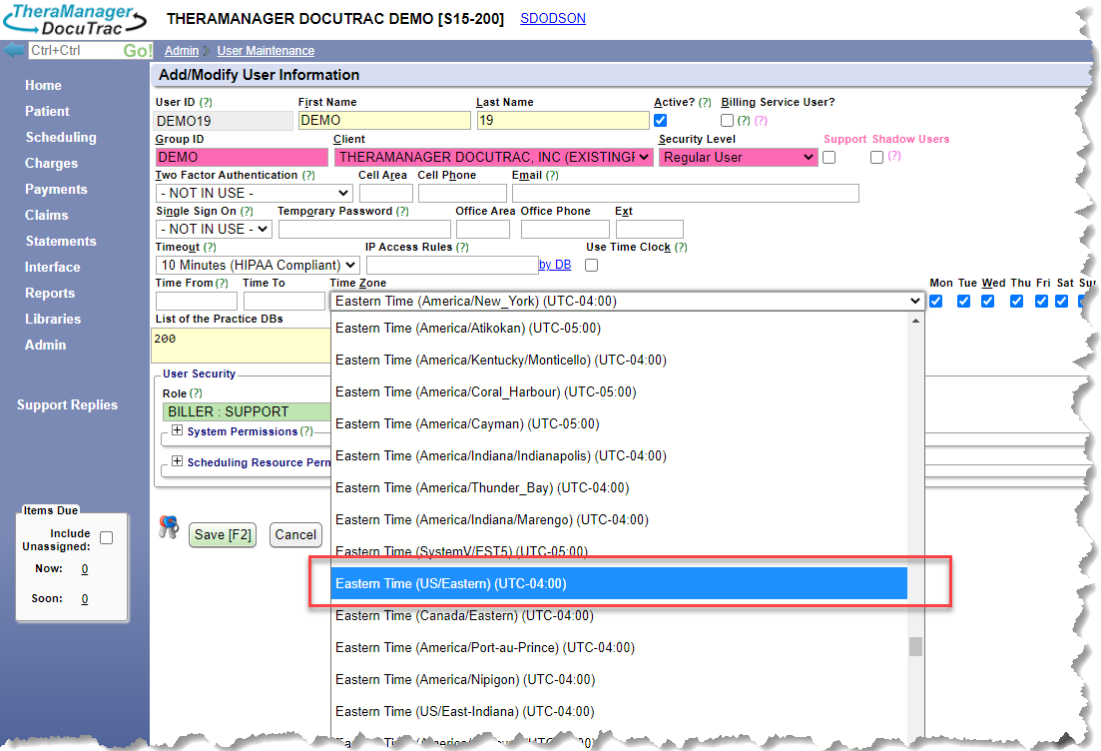The image size is (1101, 751).
Task: Click the by DB link
Action: pos(555,265)
